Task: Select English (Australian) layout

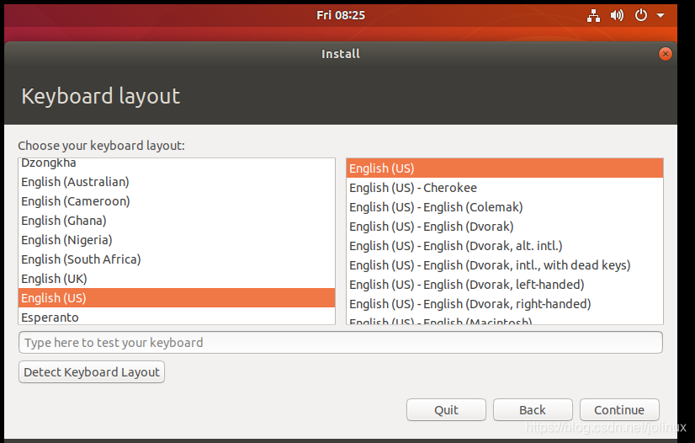Action: coord(177,182)
